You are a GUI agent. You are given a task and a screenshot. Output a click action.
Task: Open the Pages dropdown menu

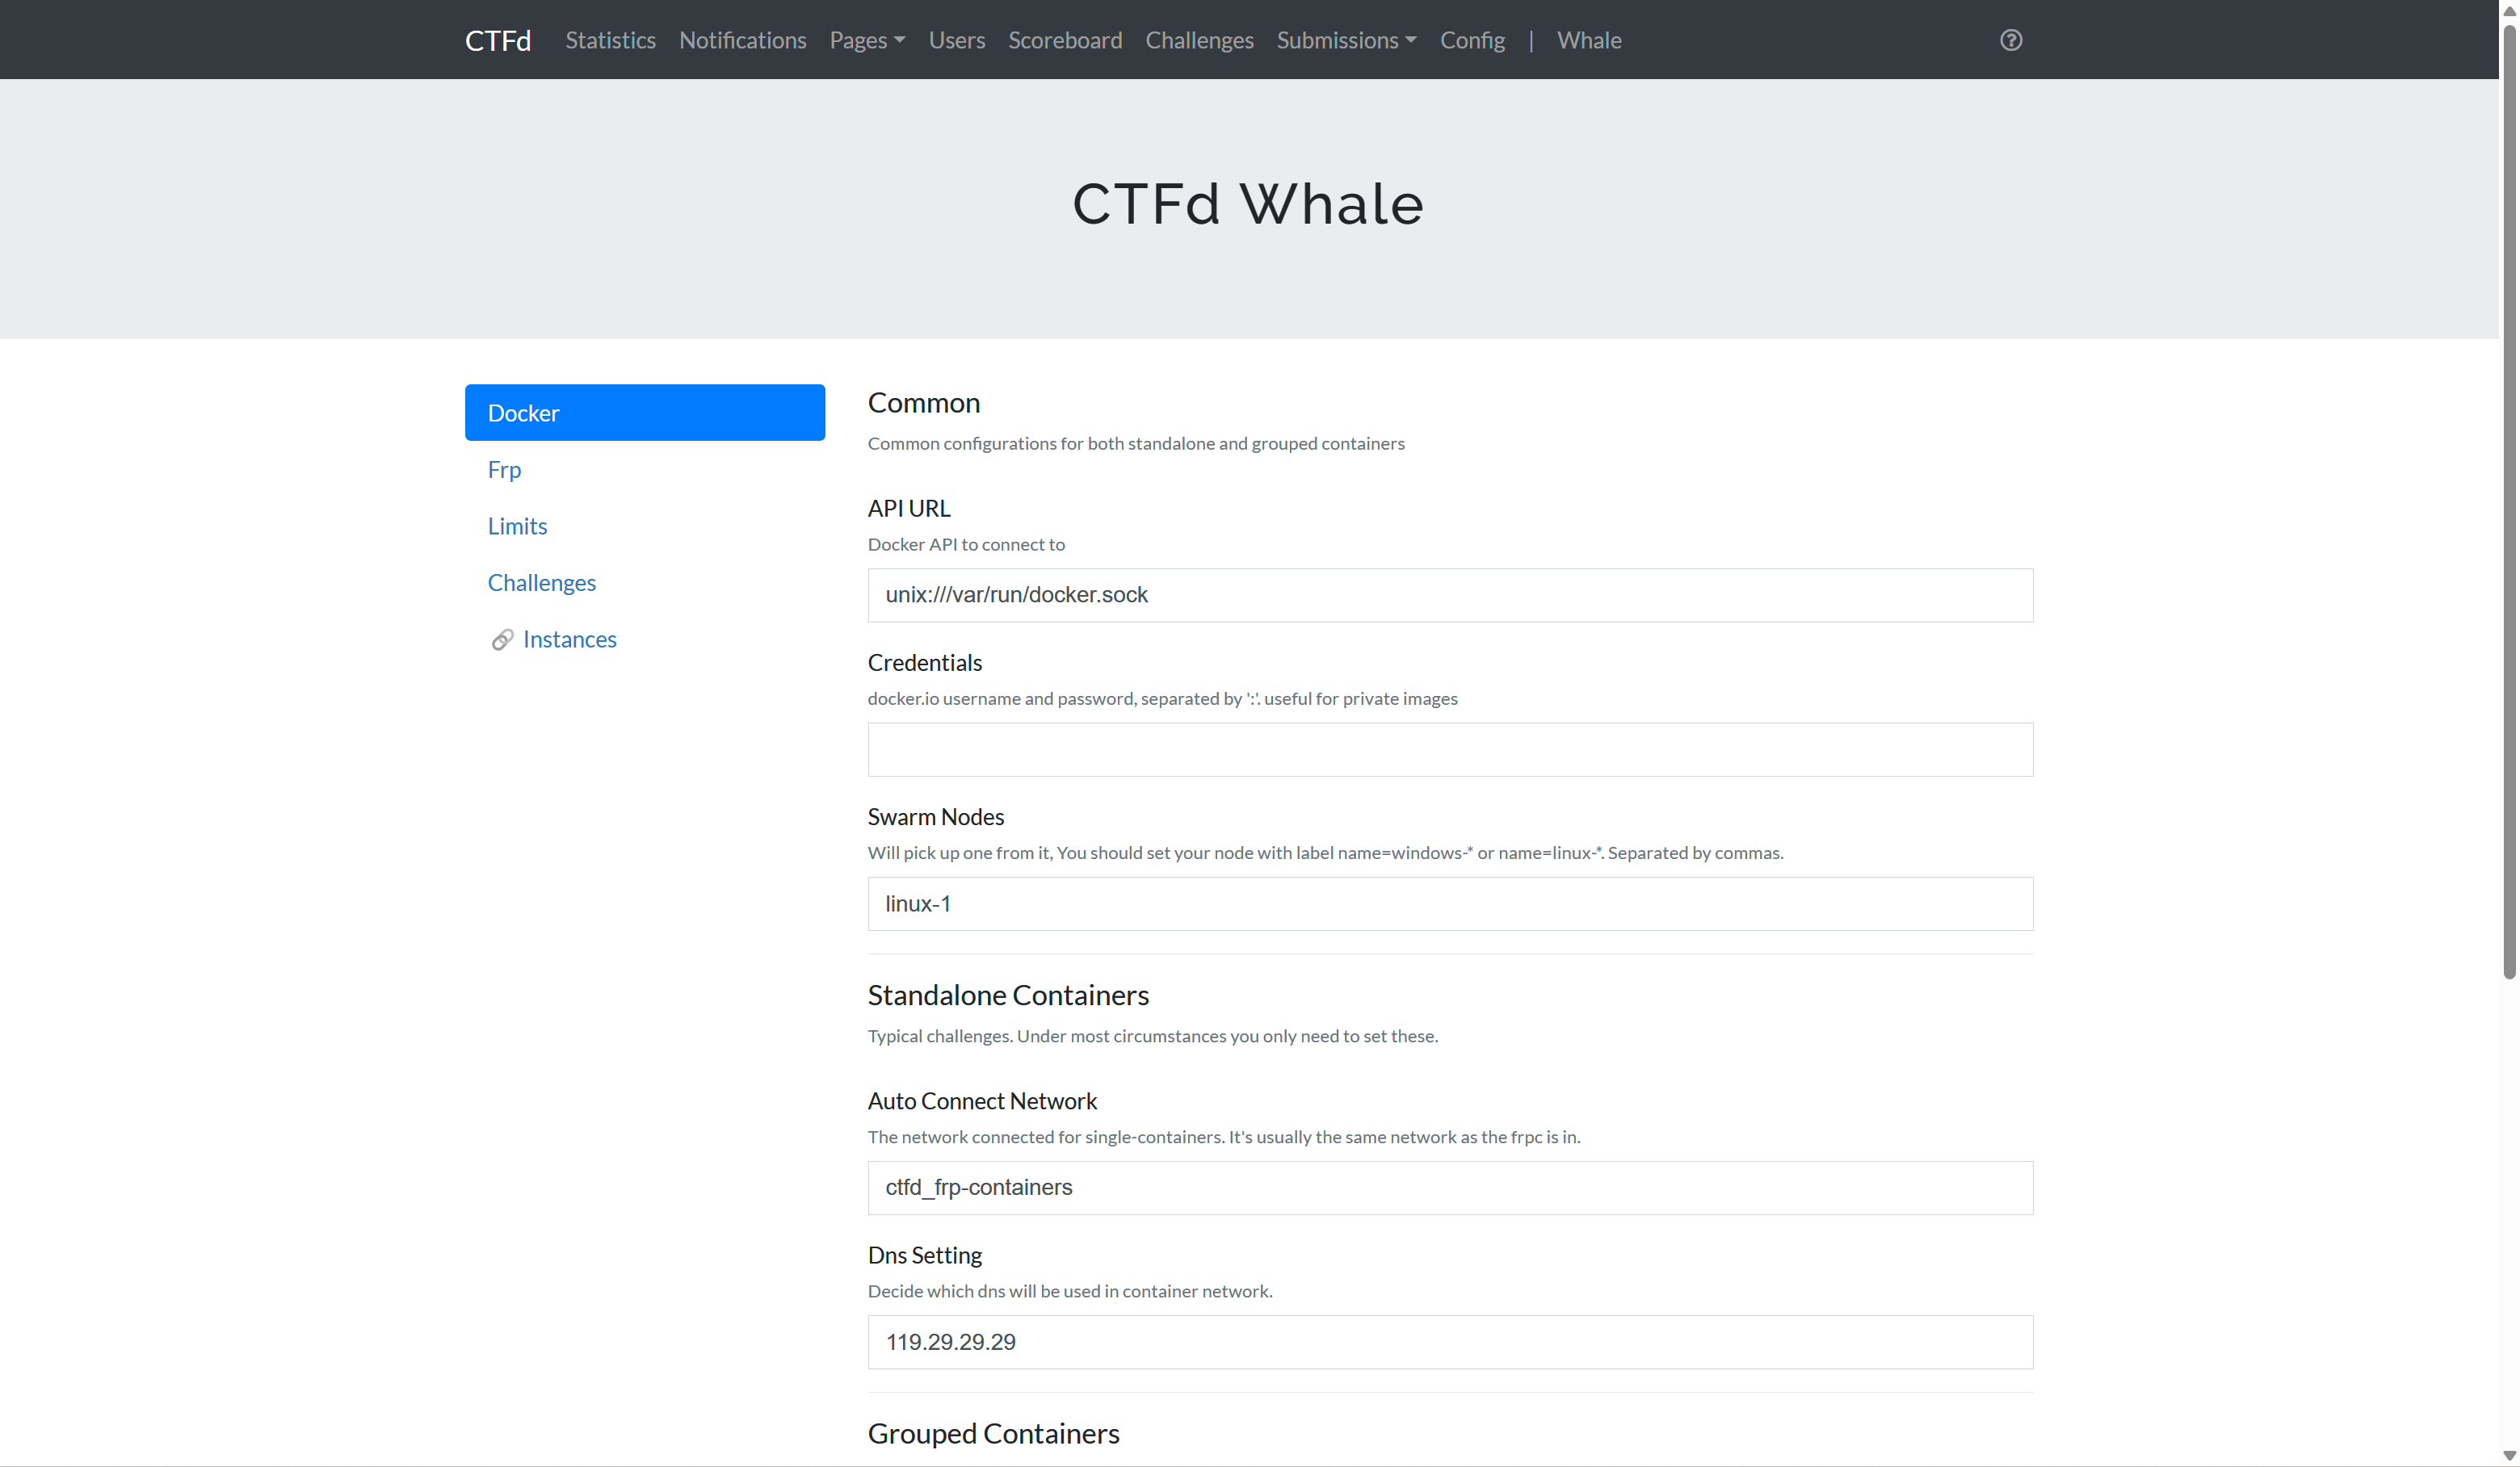tap(867, 40)
